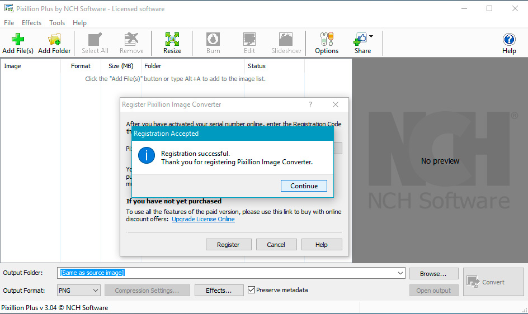Open the File menu
The image size is (528, 314).
pos(9,22)
